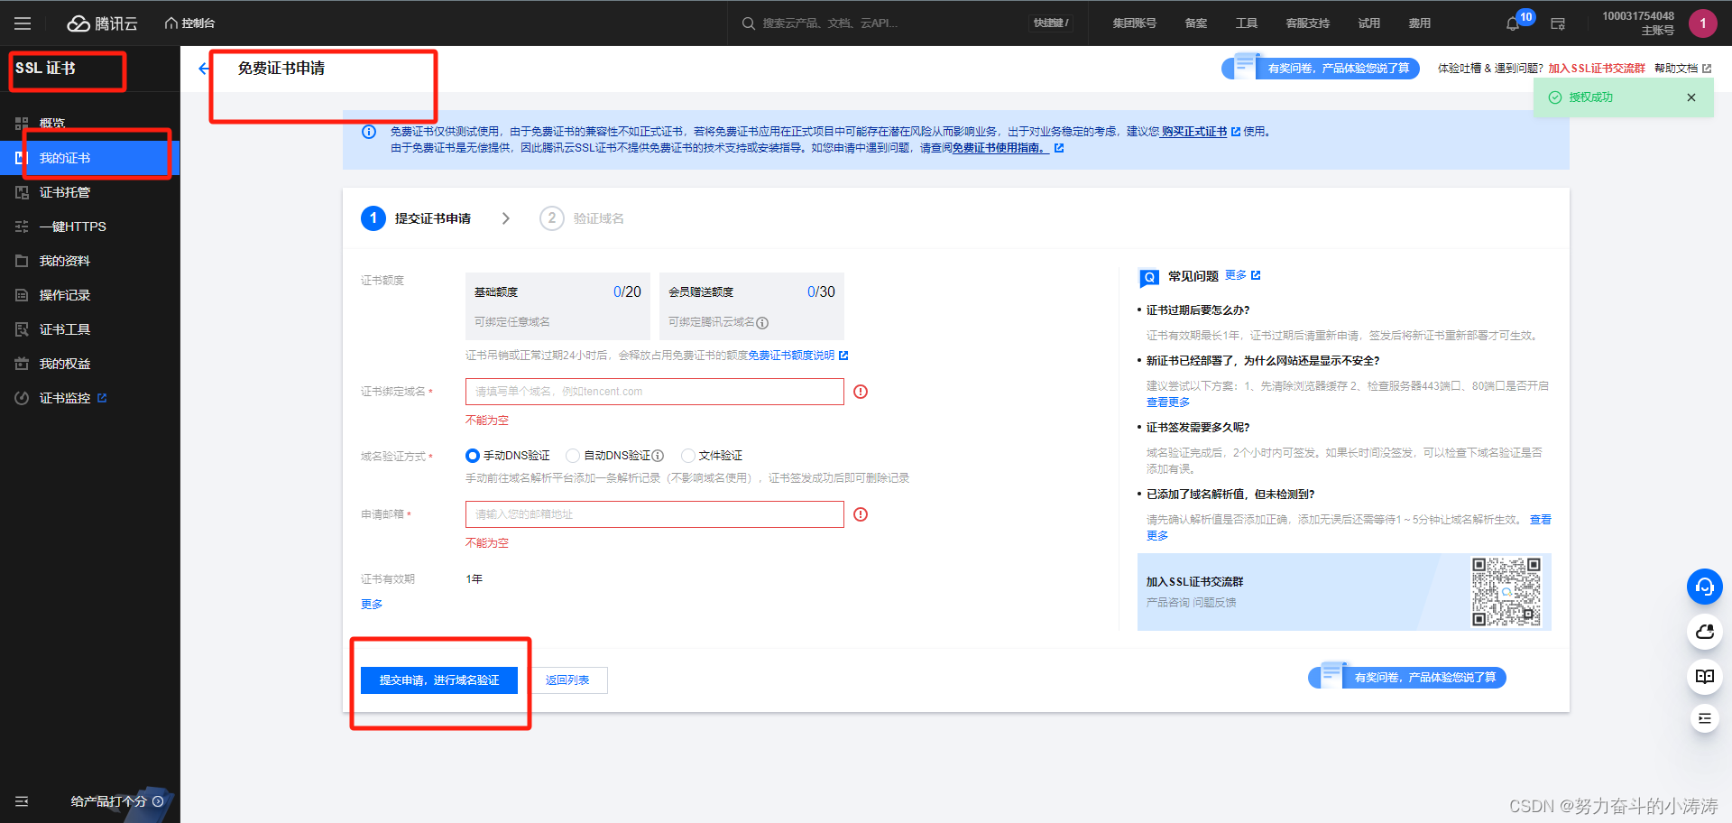The image size is (1732, 823).
Task: Open the notification bell with 10 badge
Action: pos(1514,23)
